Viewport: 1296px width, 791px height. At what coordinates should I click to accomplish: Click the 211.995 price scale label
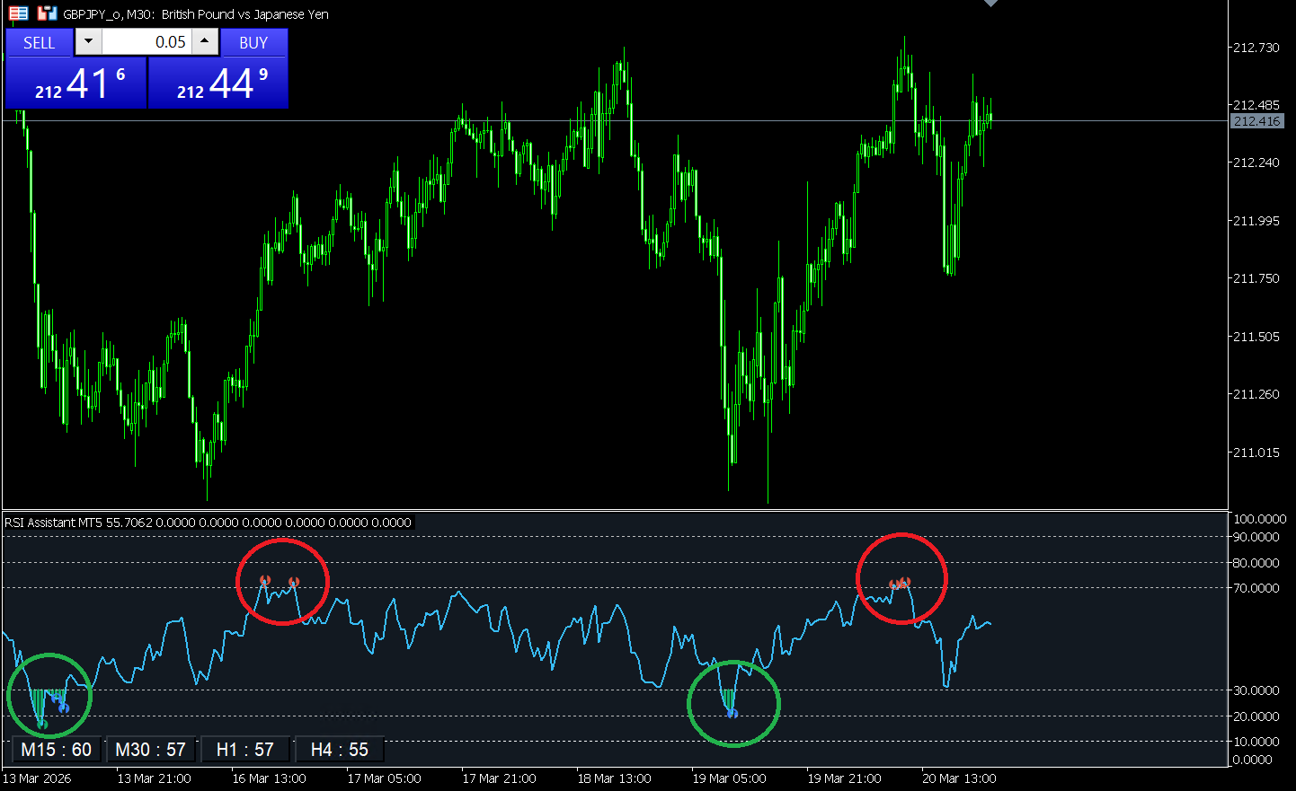click(x=1256, y=221)
